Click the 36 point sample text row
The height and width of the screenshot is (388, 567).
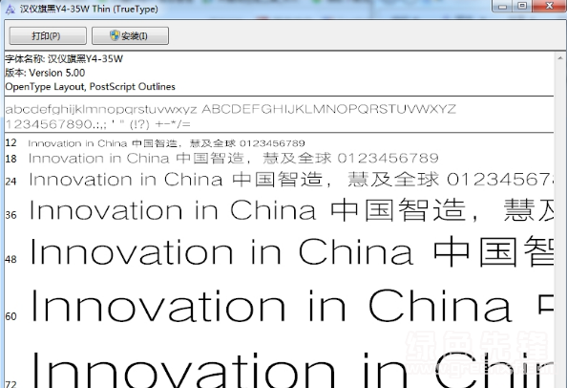(x=279, y=210)
